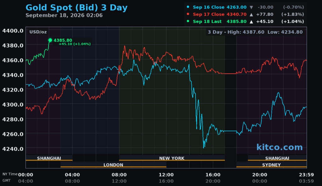Click the 4400.0 price axis label
This screenshot has height=186, width=322.
[13, 31]
